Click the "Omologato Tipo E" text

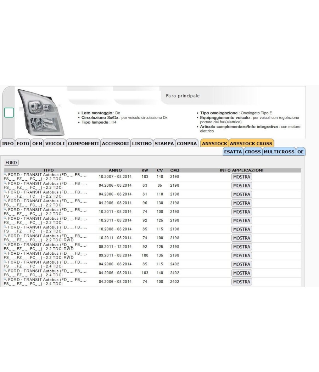pyautogui.click(x=256, y=113)
